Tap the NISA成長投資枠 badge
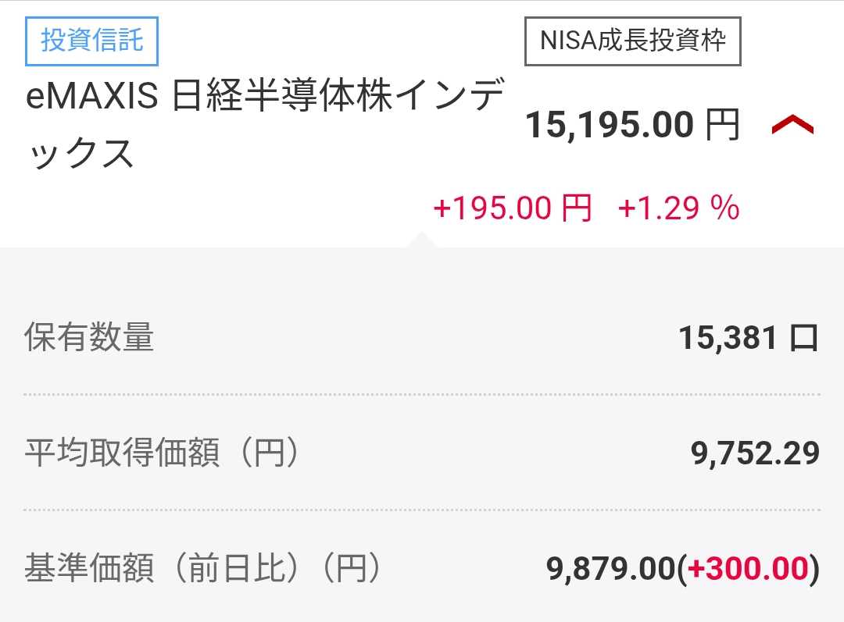 pyautogui.click(x=632, y=41)
